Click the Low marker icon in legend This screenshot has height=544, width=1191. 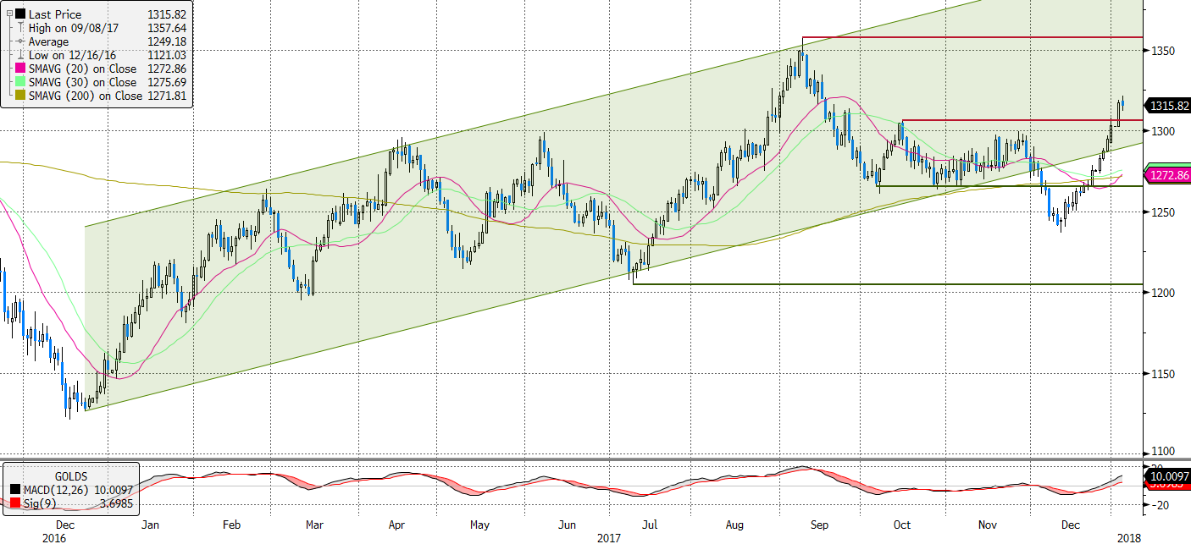20,55
